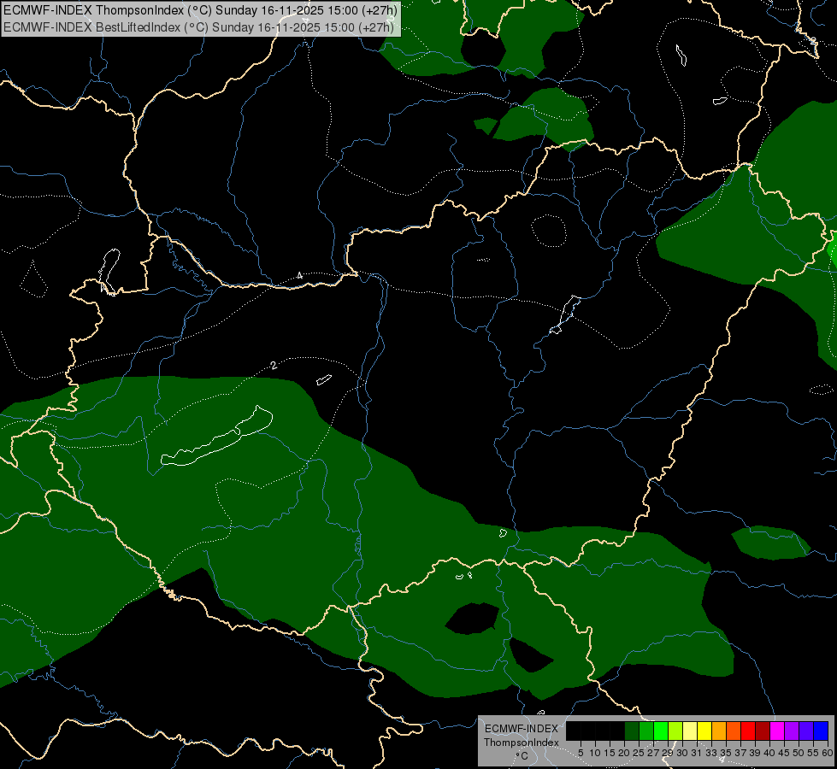Click the contour label '4' on the border

(300, 275)
